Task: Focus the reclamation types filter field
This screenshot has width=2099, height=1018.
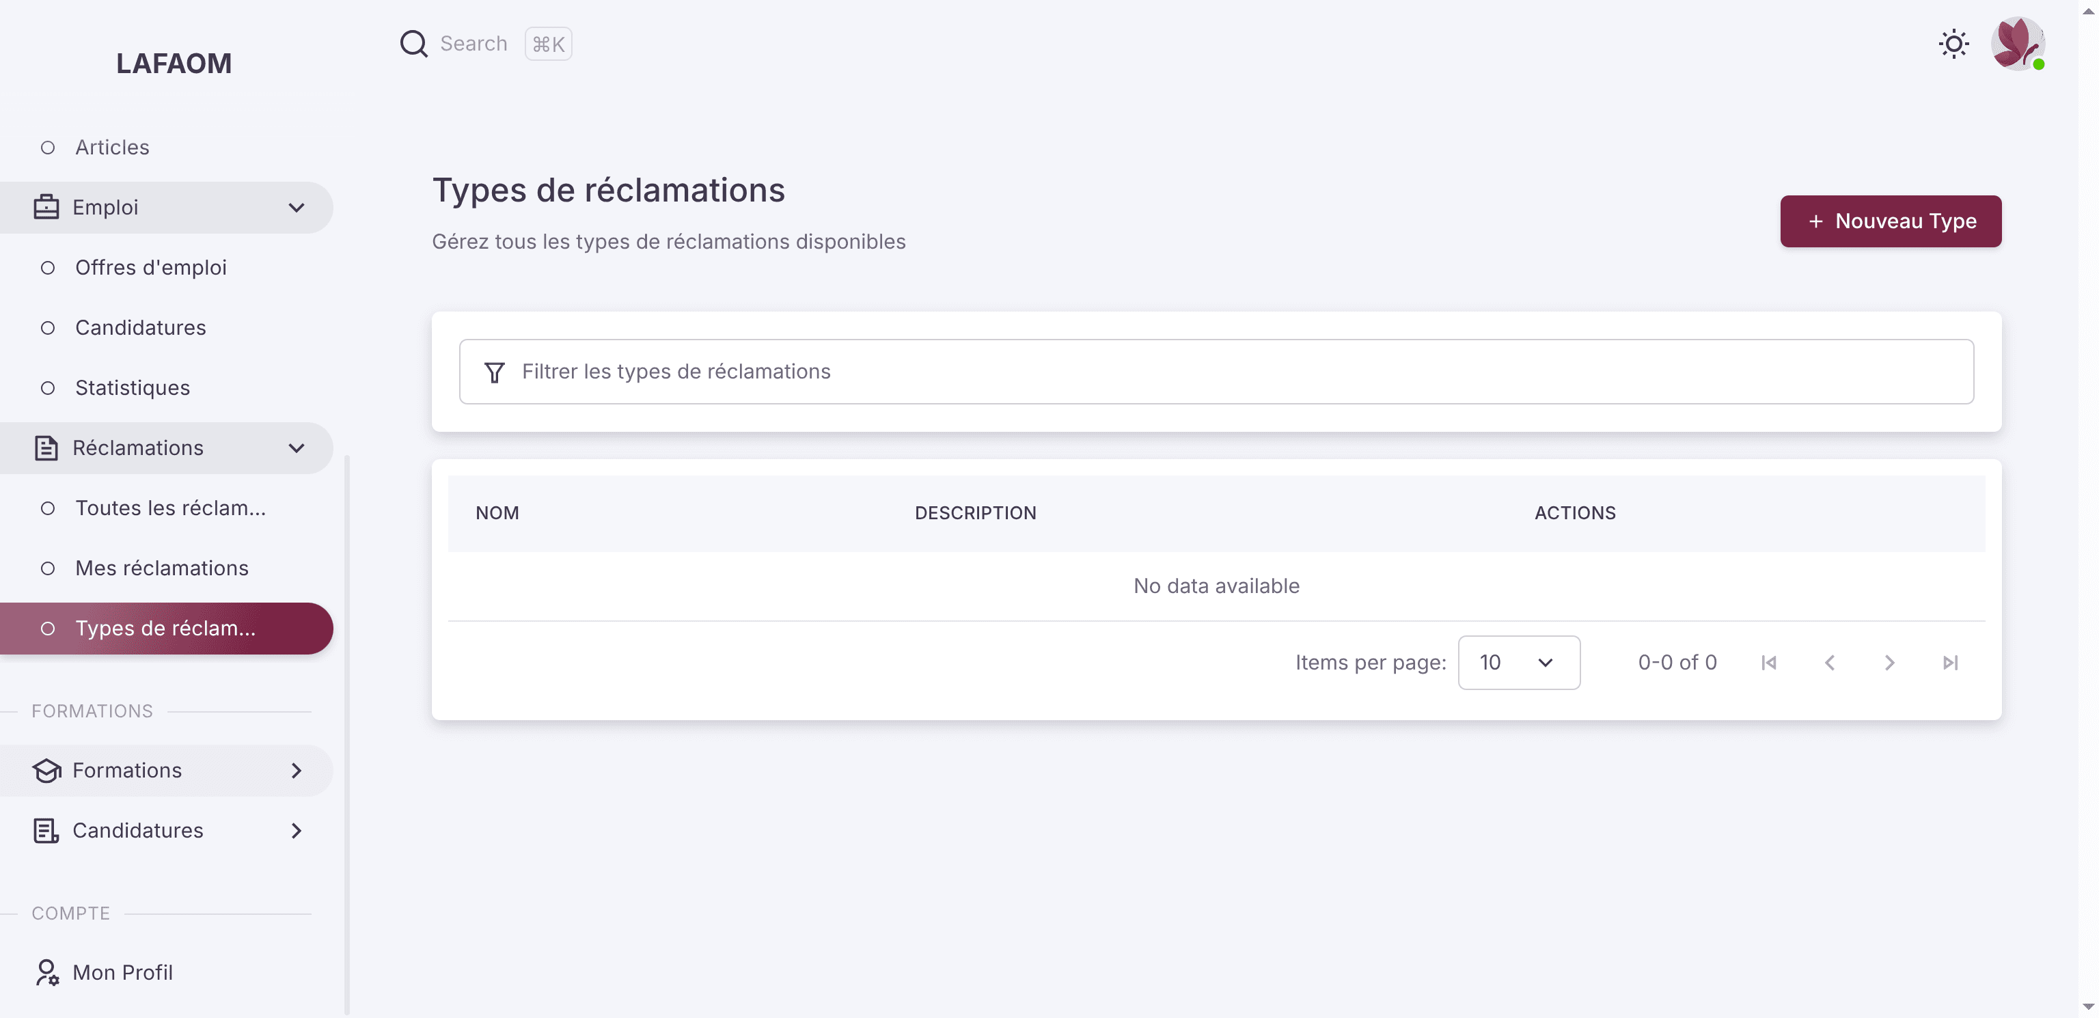Action: [1216, 372]
